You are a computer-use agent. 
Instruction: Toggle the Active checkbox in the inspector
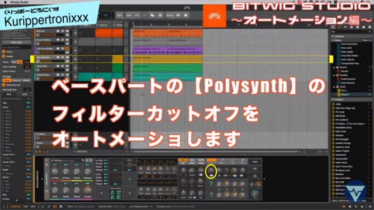4,51
